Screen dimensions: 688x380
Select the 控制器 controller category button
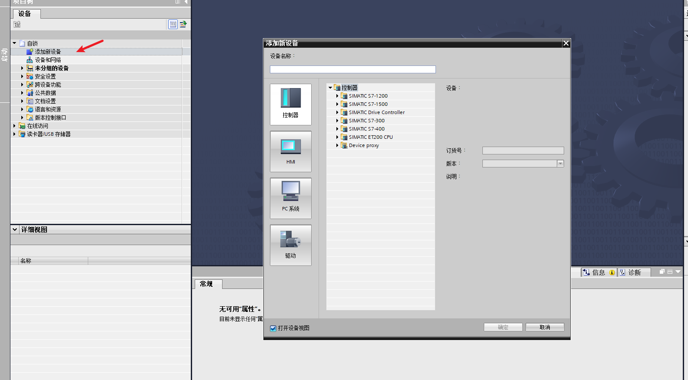(290, 105)
